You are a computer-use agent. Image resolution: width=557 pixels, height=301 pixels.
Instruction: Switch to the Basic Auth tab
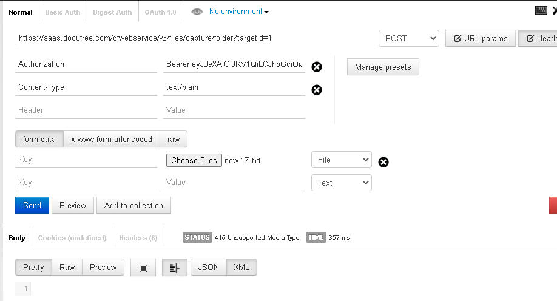62,12
